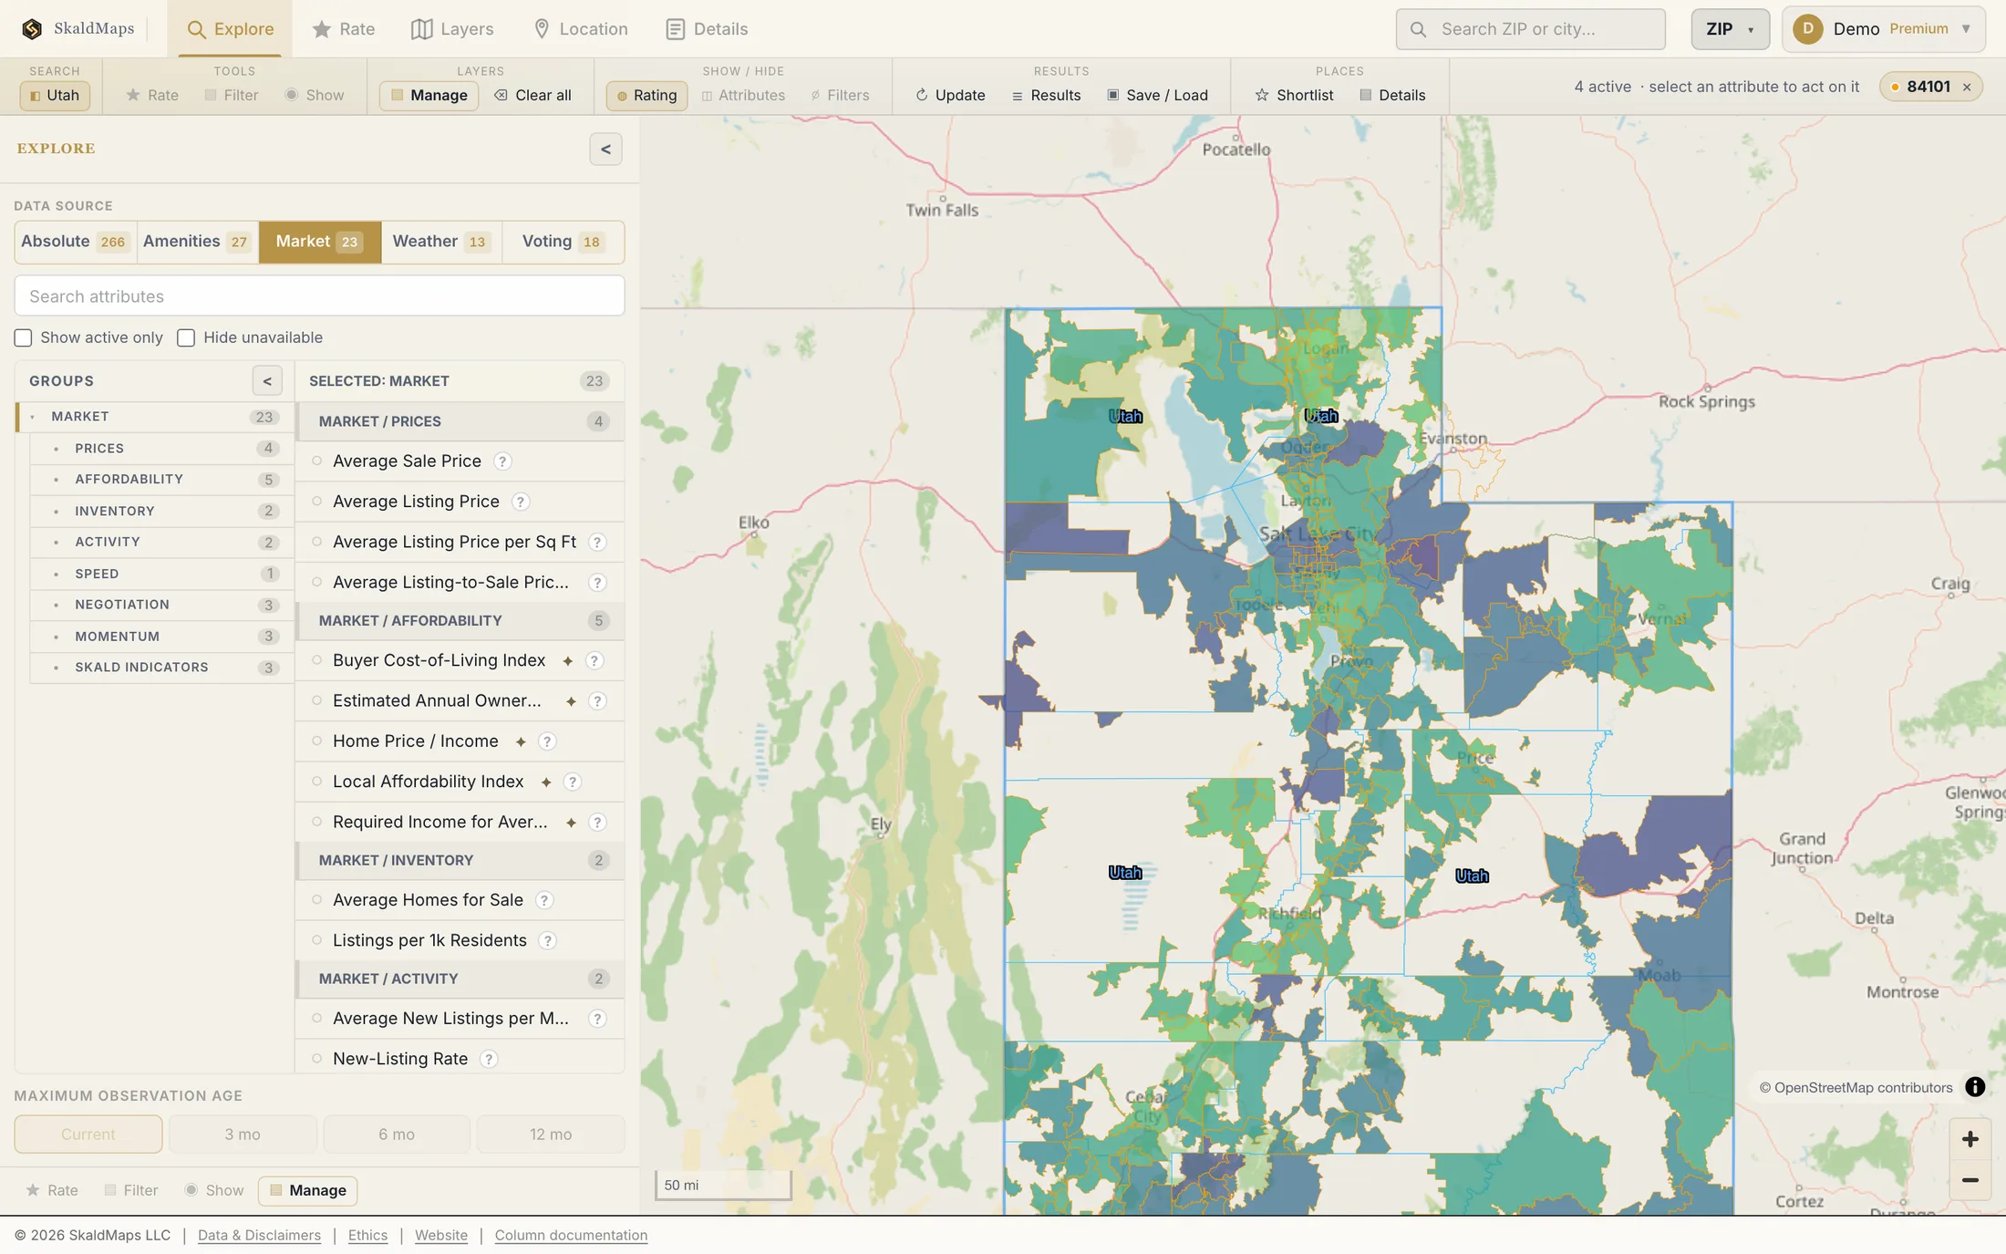Select the Estimated Annual Owner attribute

tap(460, 700)
